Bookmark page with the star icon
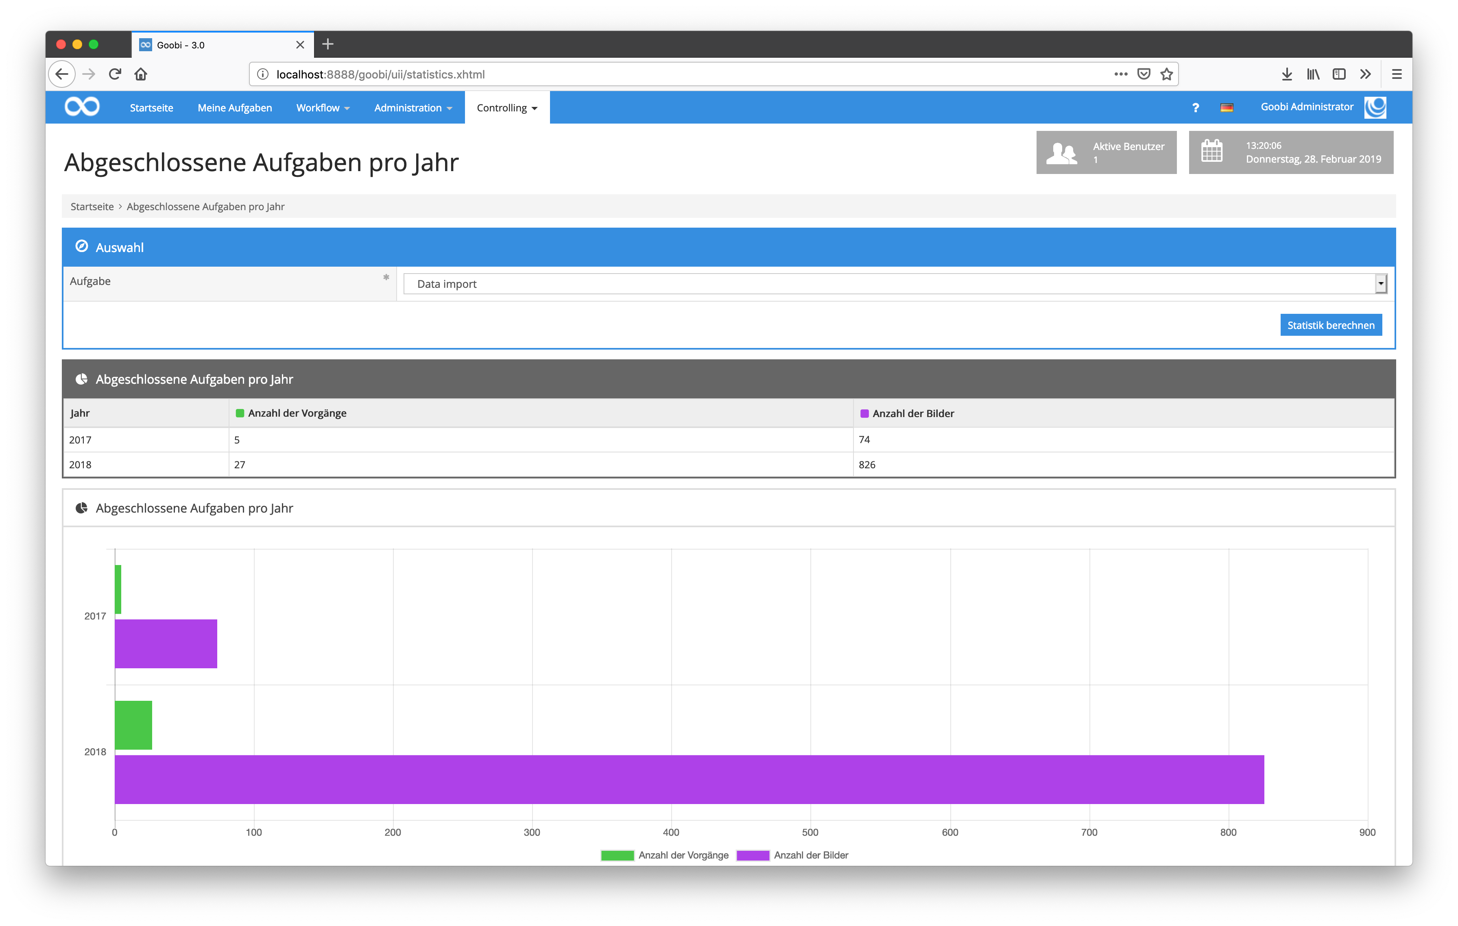This screenshot has width=1458, height=926. pos(1166,74)
